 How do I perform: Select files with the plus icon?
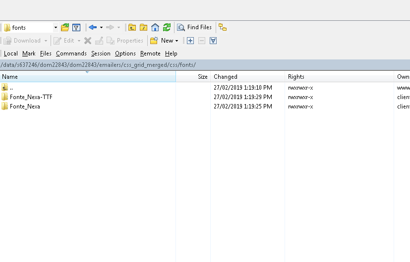tap(190, 41)
